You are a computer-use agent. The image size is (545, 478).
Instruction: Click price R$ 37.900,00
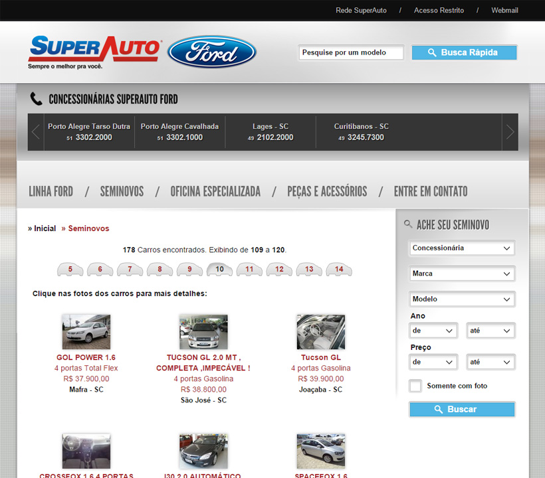[x=86, y=378]
